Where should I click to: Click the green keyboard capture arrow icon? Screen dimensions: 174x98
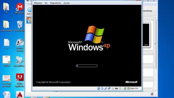point(128,88)
